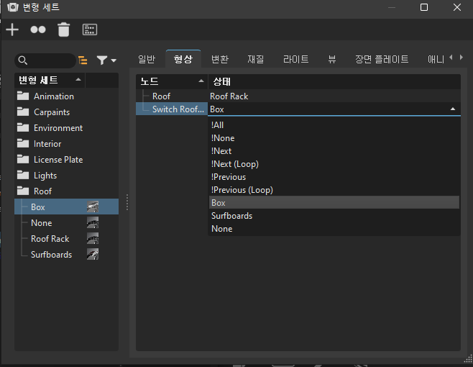Image resolution: width=473 pixels, height=367 pixels.
Task: Switch to the 일반 tab
Action: [x=147, y=59]
